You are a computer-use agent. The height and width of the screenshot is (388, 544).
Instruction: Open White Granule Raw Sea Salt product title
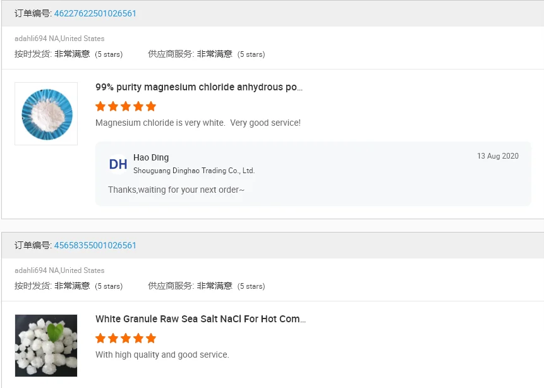(200, 319)
